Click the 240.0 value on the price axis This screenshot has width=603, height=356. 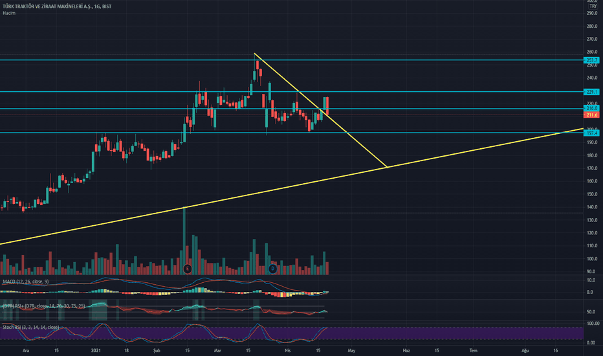point(592,78)
